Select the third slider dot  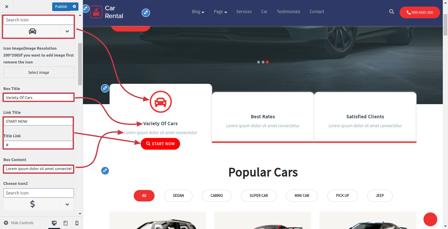[267, 62]
